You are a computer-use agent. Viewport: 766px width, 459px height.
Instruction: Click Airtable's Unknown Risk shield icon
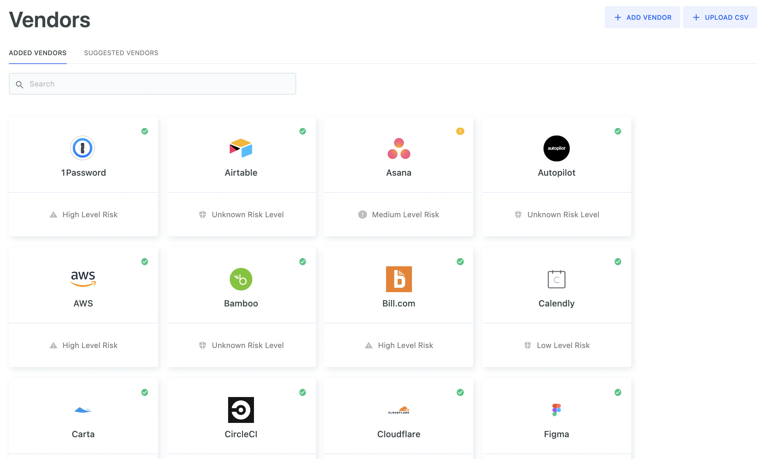pos(203,215)
